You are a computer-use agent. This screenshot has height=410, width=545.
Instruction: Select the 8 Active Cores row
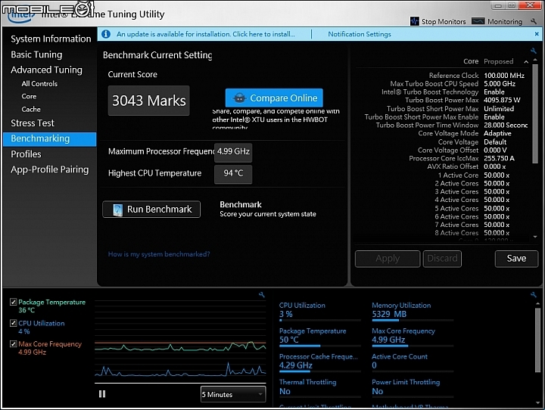pyautogui.click(x=472, y=233)
